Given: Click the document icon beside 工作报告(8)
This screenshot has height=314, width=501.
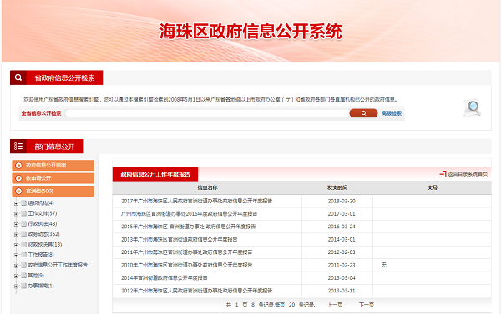Looking at the screenshot, I should (x=23, y=255).
